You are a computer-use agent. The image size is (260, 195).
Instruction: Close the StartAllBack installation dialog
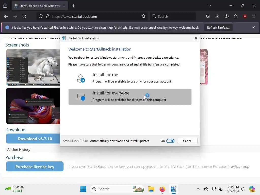(196, 38)
